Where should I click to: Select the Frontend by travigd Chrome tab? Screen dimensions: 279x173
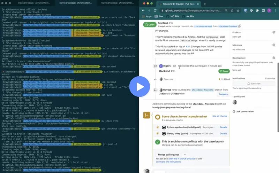[179, 4]
